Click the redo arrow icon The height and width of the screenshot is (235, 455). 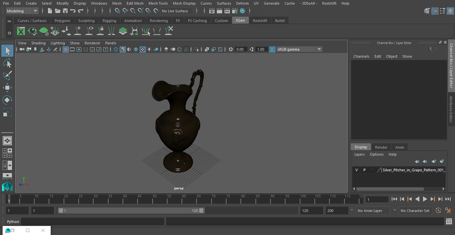tap(81, 11)
